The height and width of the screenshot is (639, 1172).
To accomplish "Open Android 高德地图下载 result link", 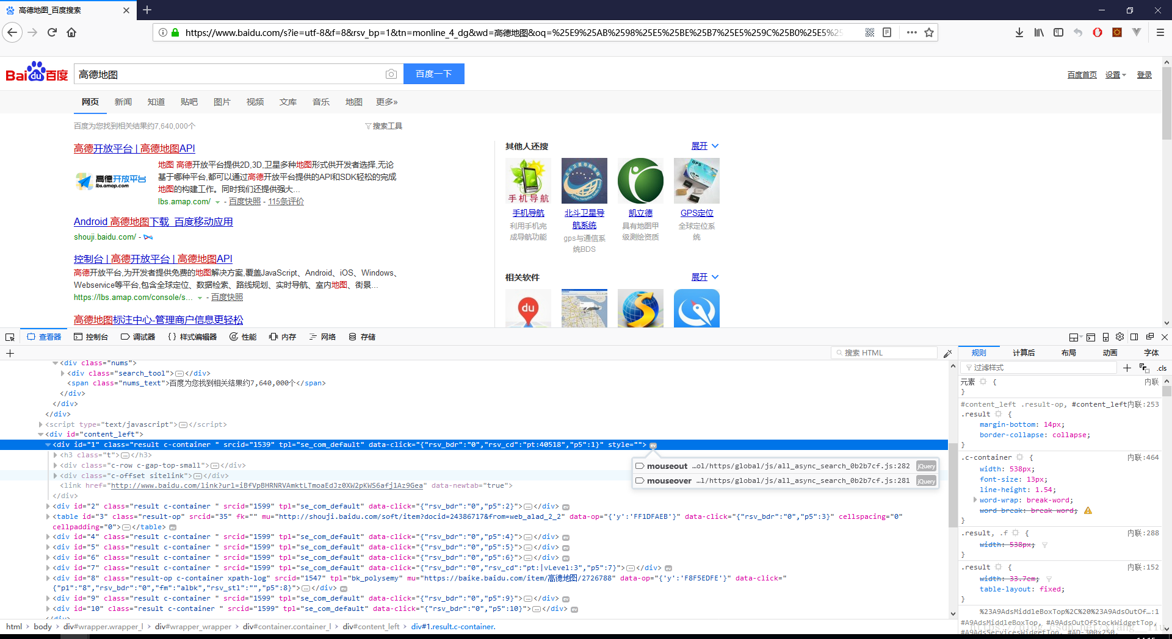I will click(153, 221).
